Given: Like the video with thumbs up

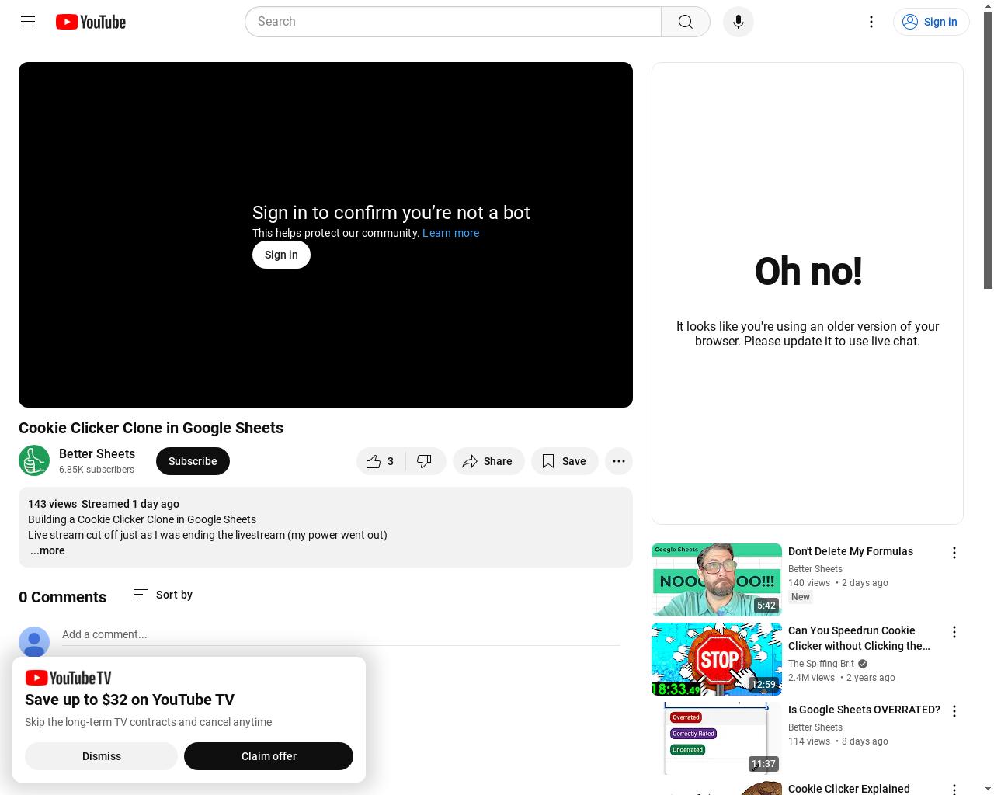Looking at the screenshot, I should pos(381,461).
